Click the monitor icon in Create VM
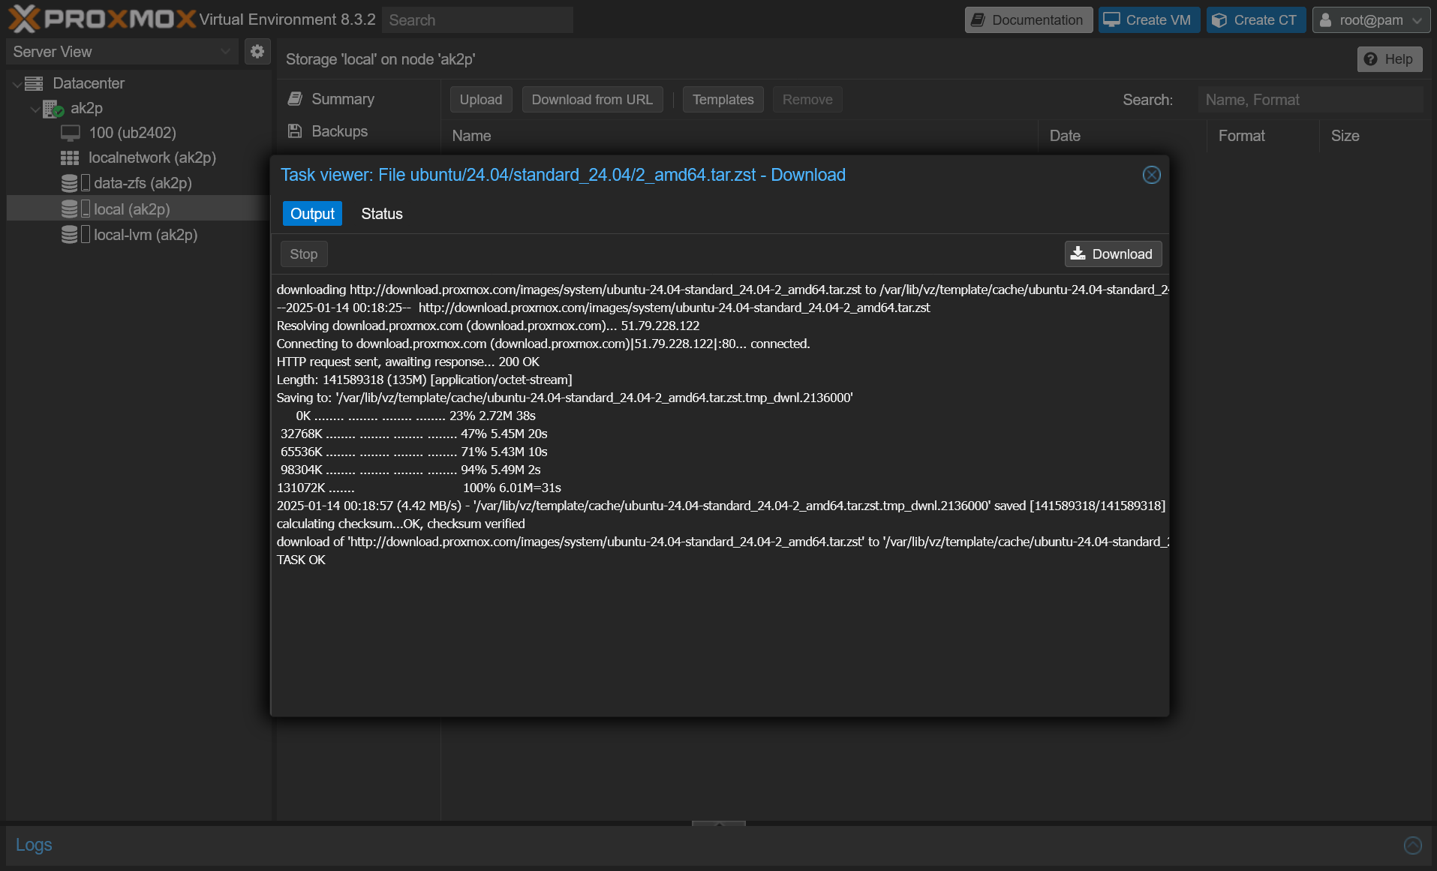 coord(1111,20)
